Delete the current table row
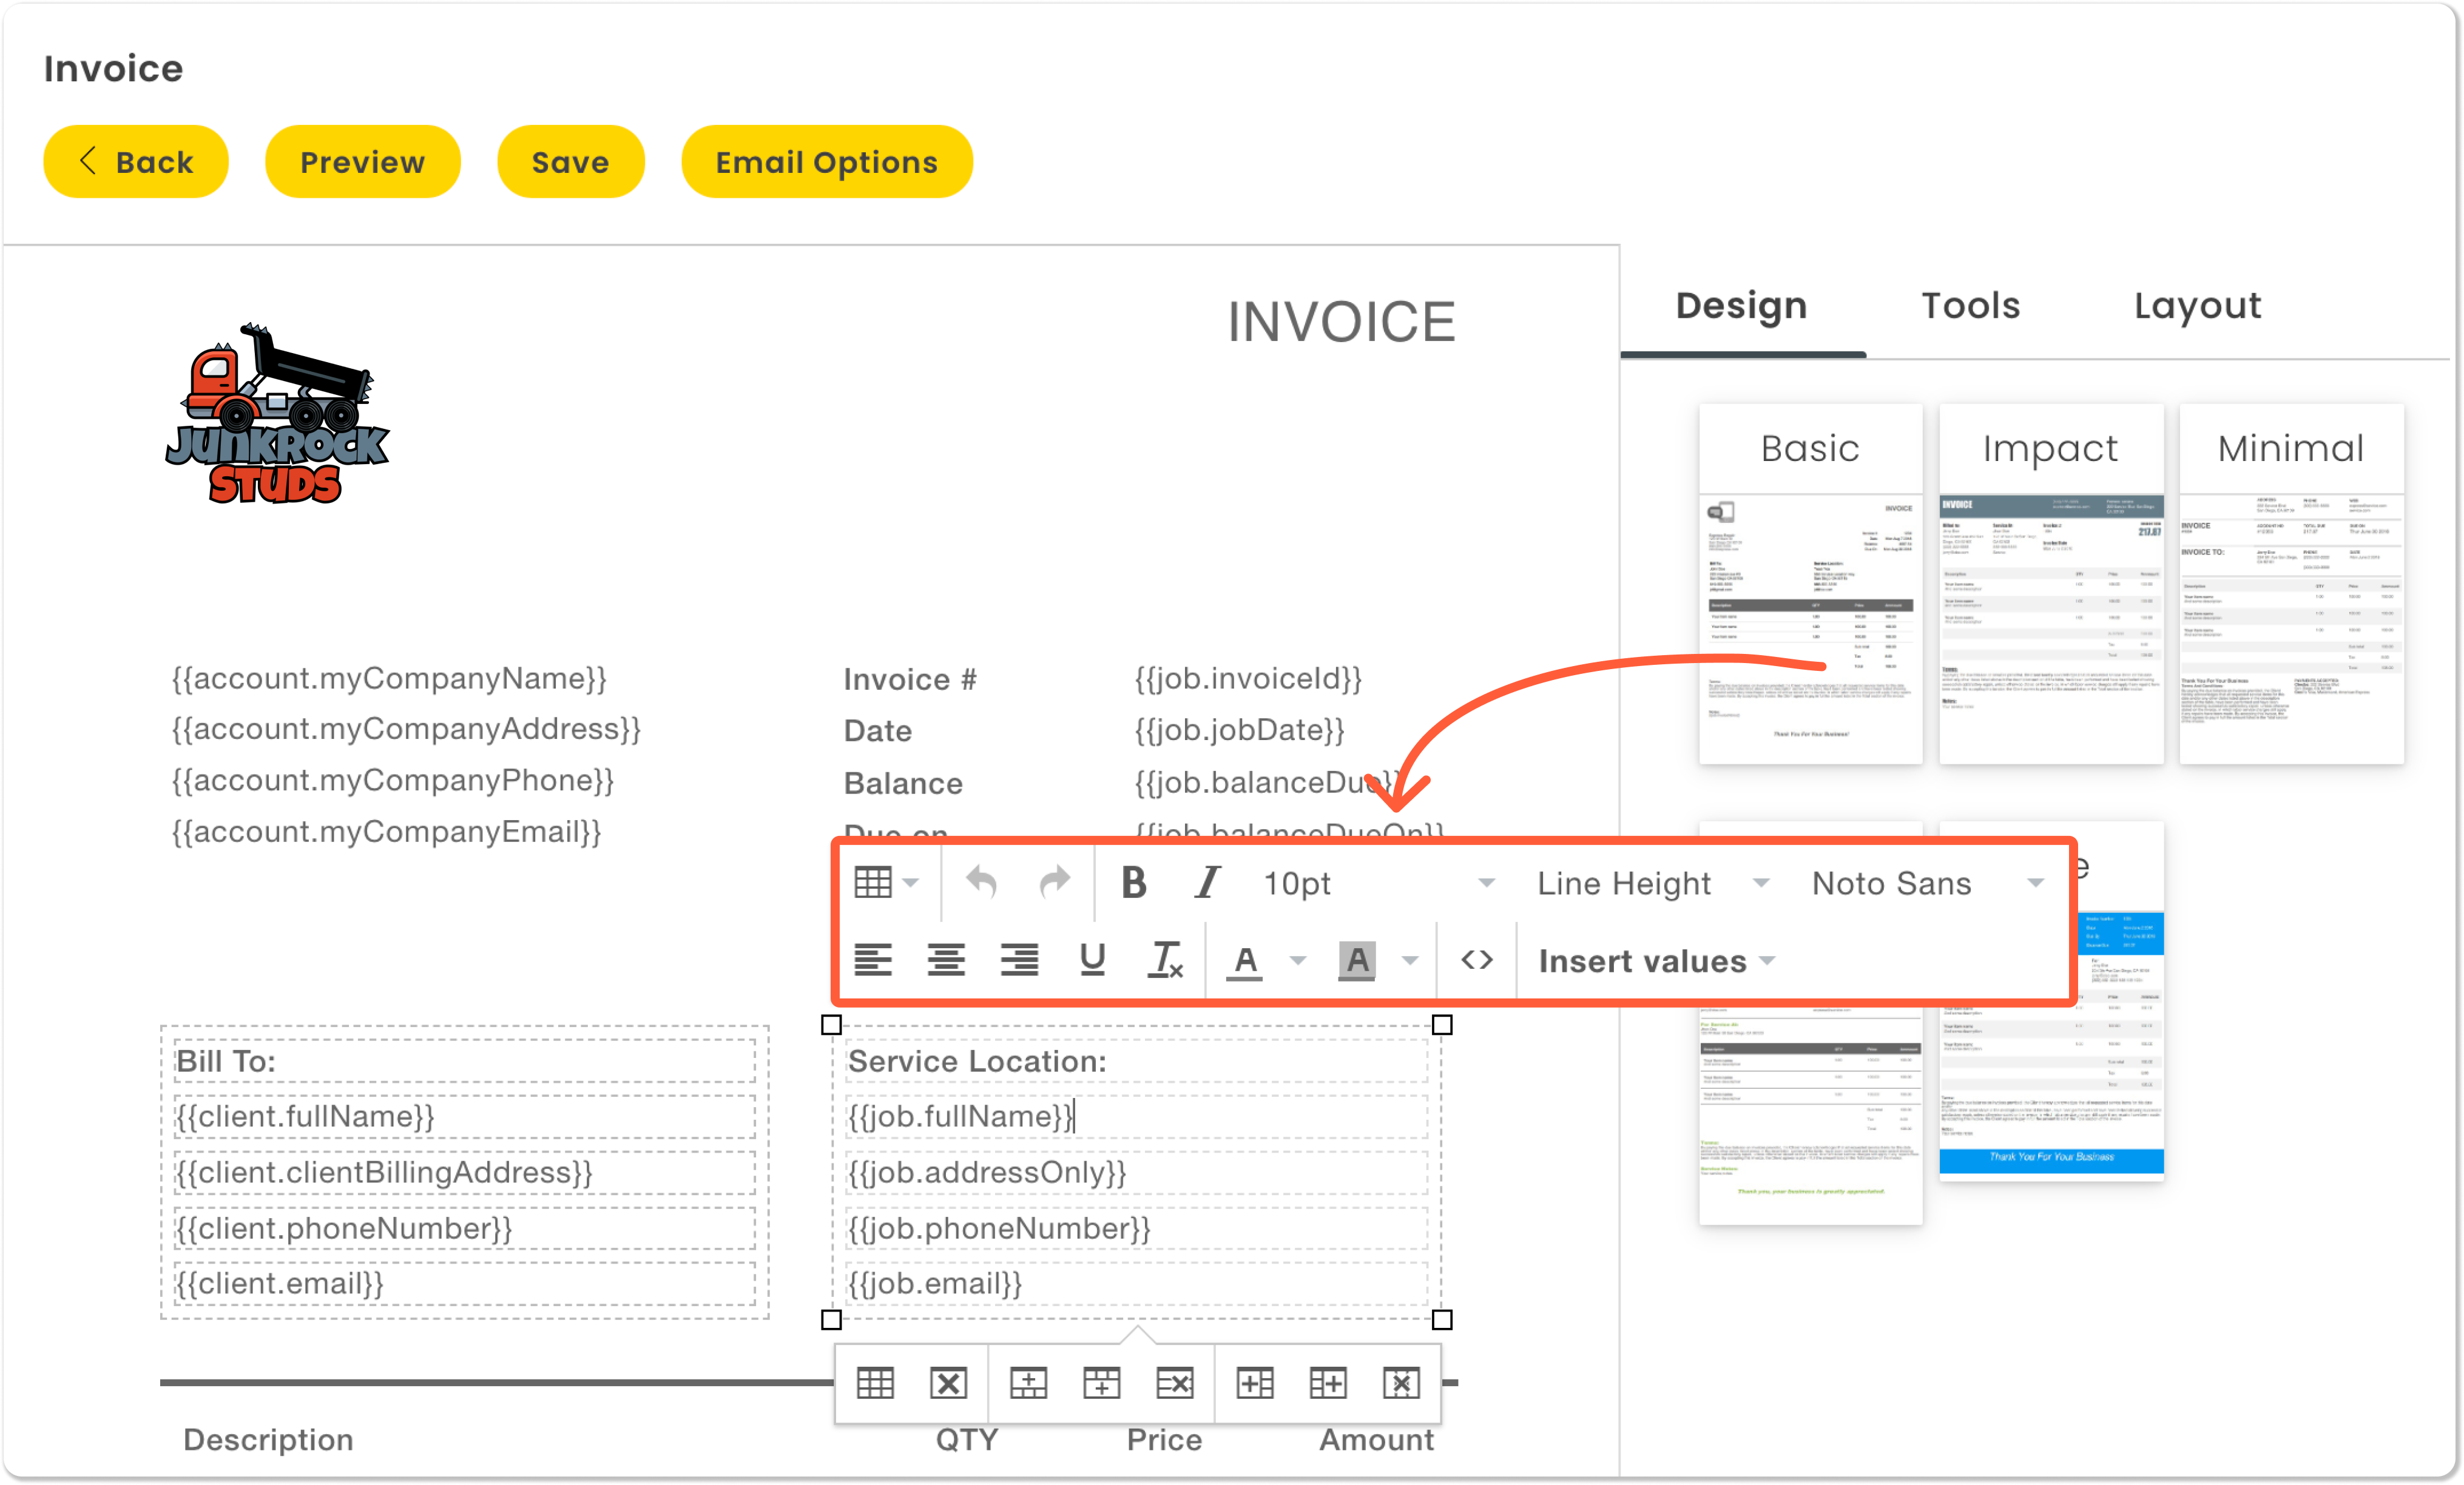This screenshot has height=1485, width=2464. tap(1174, 1383)
